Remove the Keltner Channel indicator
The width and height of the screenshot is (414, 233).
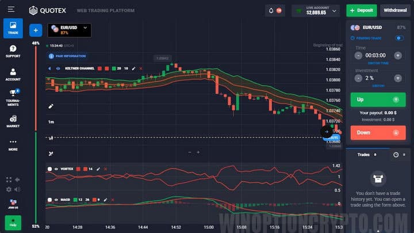coord(141,68)
